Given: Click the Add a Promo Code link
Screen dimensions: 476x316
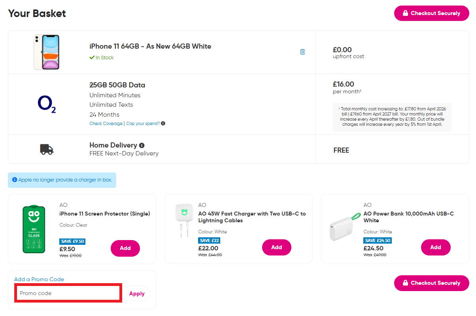Looking at the screenshot, I should (39, 279).
